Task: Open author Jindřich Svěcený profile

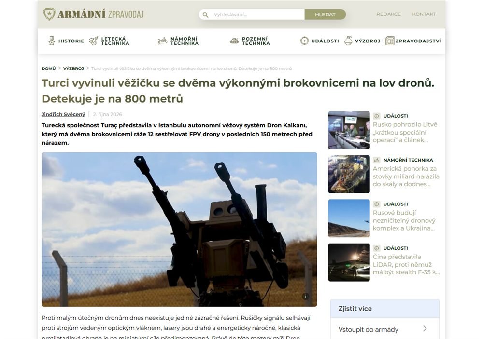Action: point(63,114)
